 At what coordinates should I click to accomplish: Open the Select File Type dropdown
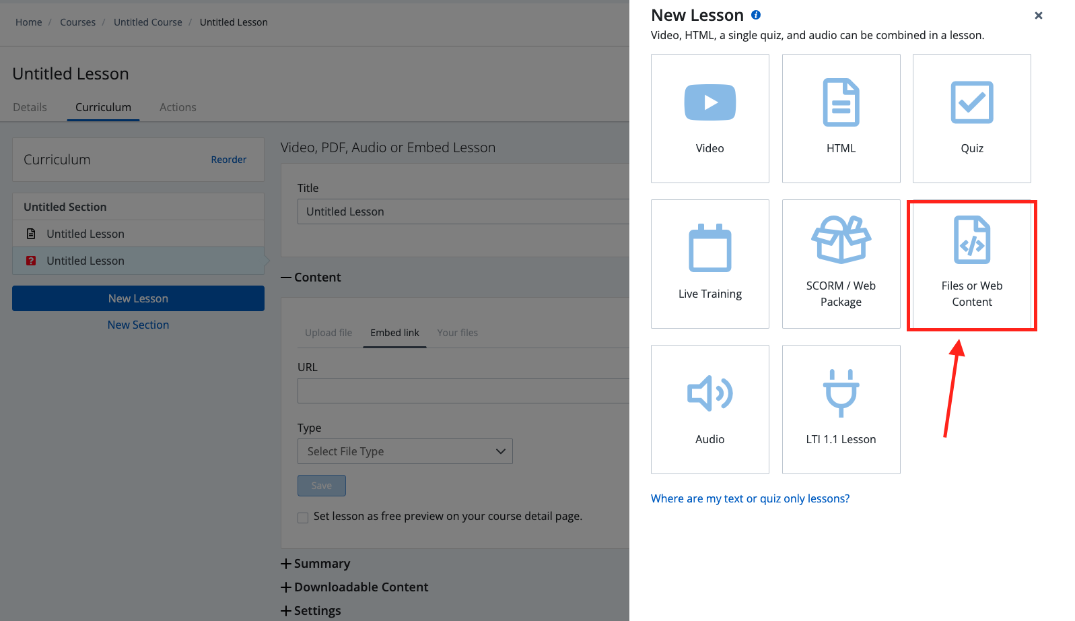click(x=405, y=451)
